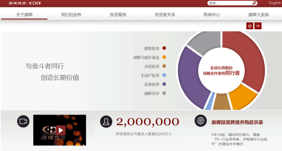282x151 pixels.
Task: Click the globe icon
Action: (201, 120)
